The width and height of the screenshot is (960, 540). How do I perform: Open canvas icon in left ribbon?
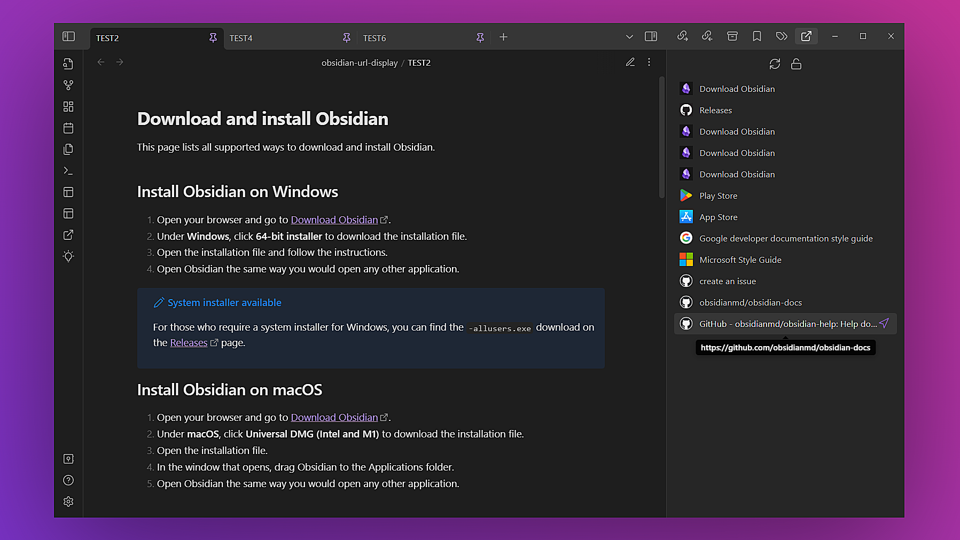(x=68, y=106)
